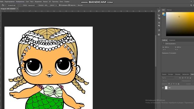
Task: Toggle type layer filter icon
Action: pos(185,78)
